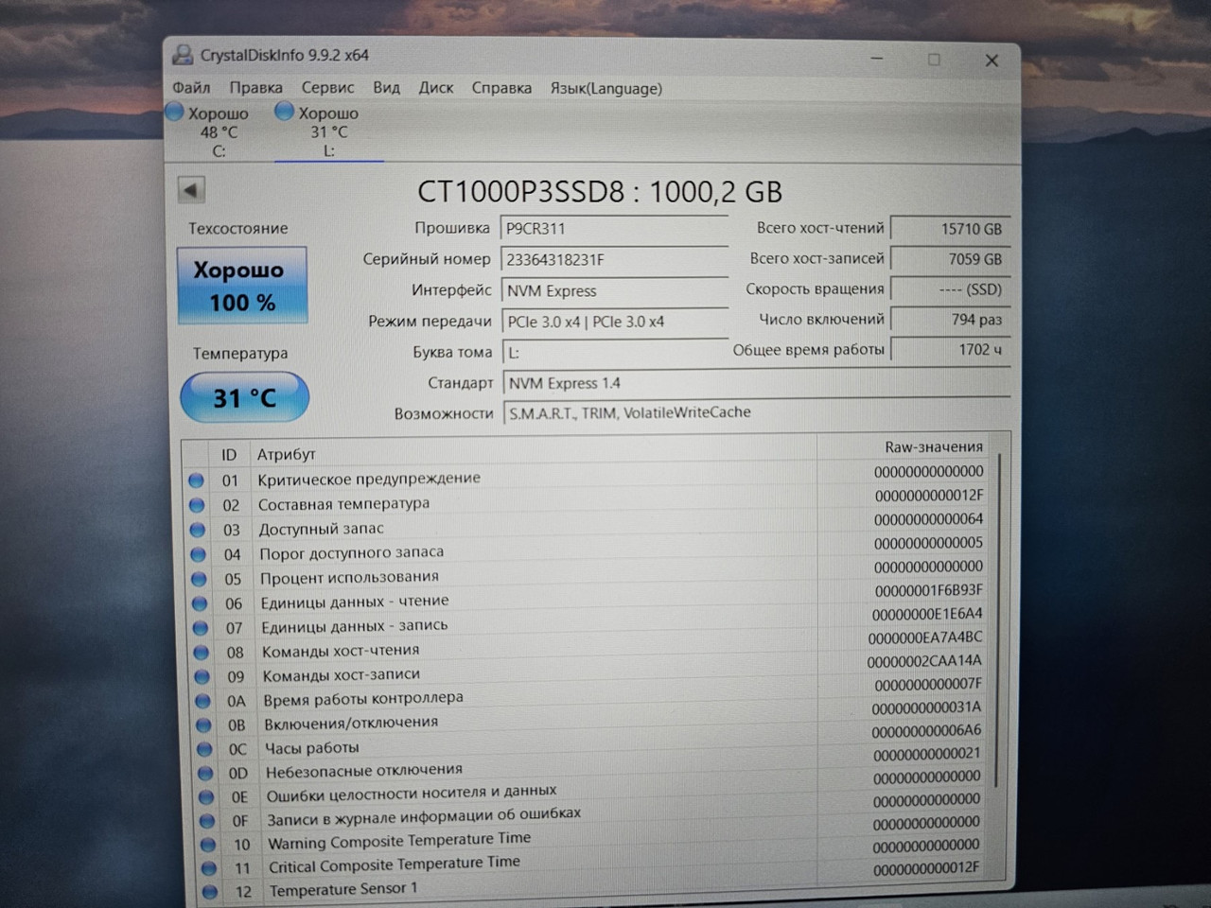
Task: Click status dot for Составная температура row
Action: pos(197,505)
